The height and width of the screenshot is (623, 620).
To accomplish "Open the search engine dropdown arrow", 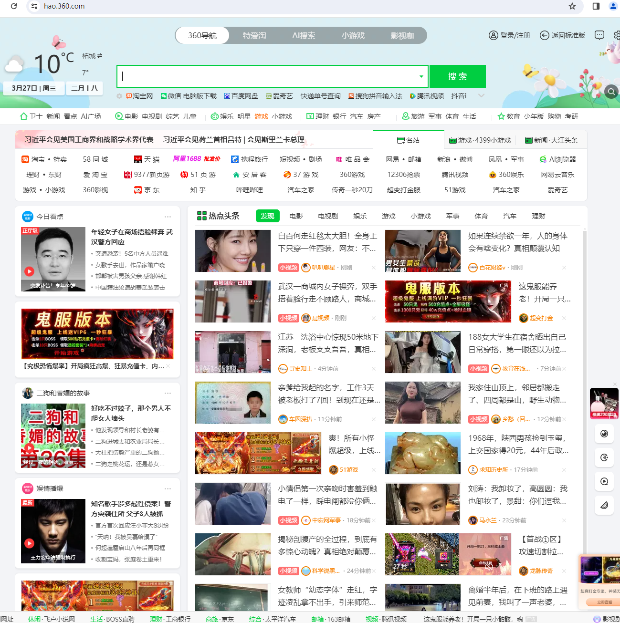I will coord(421,76).
